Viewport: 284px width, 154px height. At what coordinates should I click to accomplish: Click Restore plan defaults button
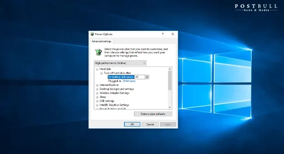point(153,114)
